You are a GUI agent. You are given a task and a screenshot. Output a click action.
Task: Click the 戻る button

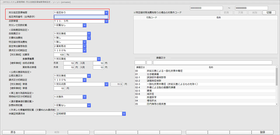coord(13,132)
